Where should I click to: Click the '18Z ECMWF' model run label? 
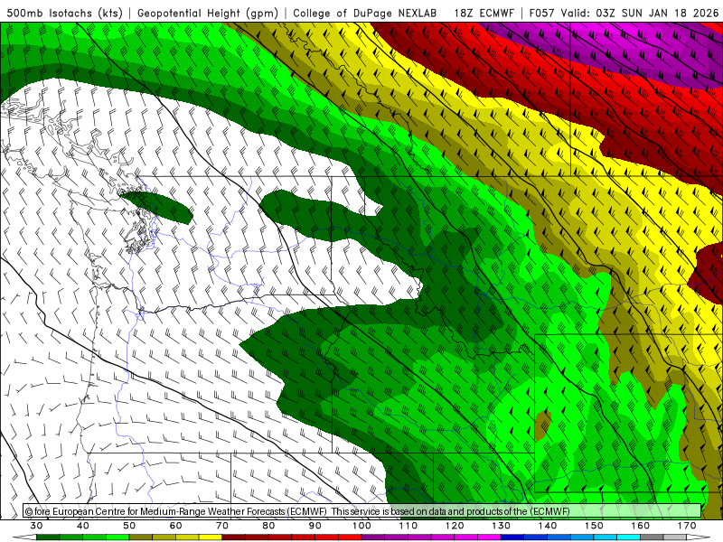pos(484,14)
